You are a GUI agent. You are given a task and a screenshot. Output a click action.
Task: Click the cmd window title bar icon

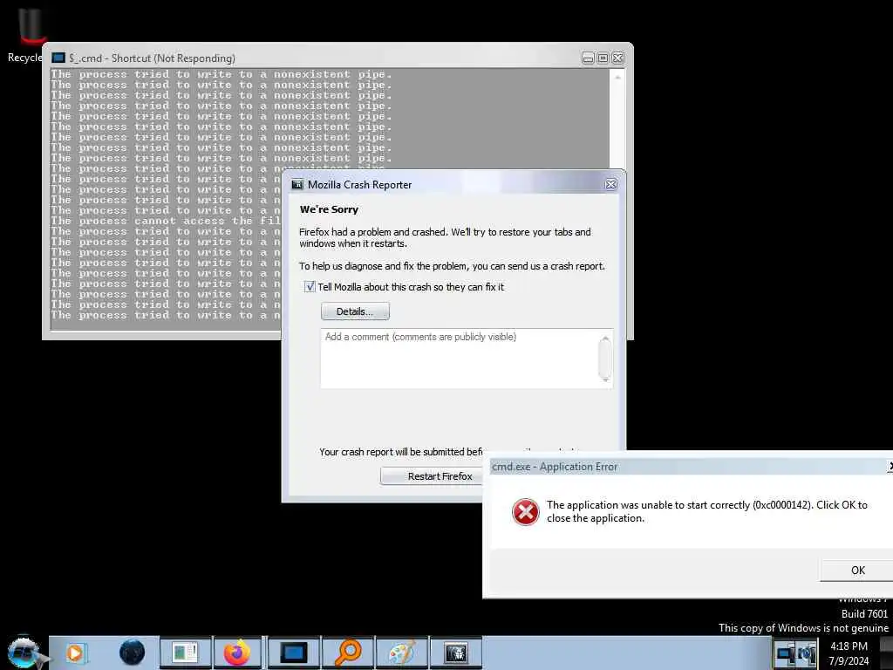pyautogui.click(x=58, y=58)
